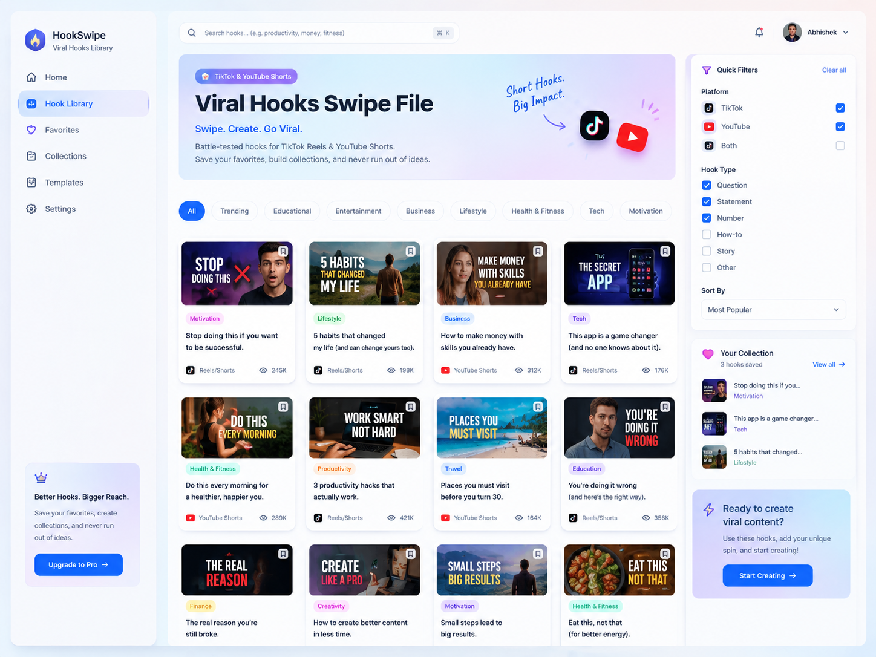Switch to Health & Fitness tab
Image resolution: width=876 pixels, height=657 pixels.
click(x=538, y=211)
